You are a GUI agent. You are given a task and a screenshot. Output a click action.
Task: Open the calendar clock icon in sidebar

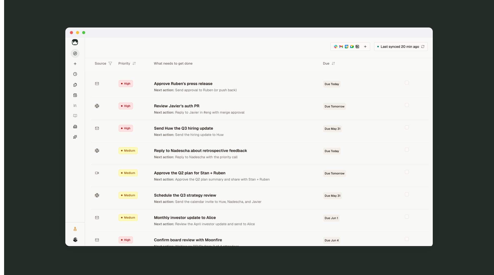(x=75, y=95)
